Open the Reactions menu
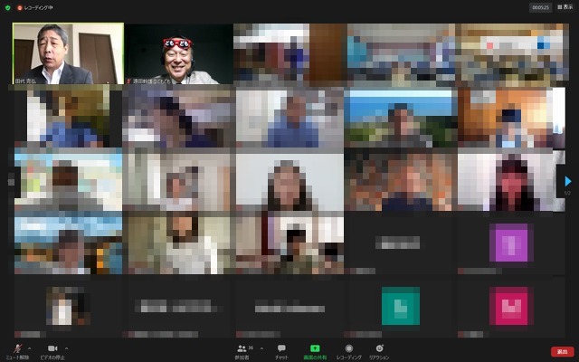Viewport: 579px width, 362px height. pos(380,349)
